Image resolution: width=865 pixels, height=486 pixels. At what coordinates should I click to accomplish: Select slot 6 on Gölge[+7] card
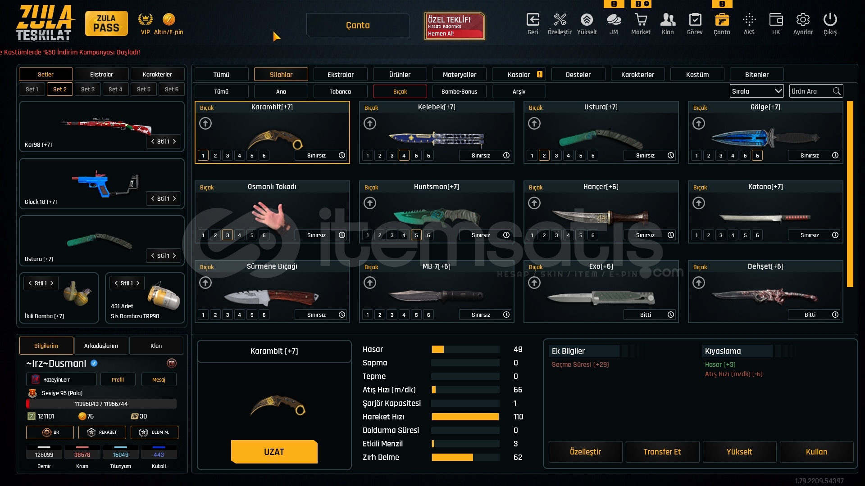(757, 156)
